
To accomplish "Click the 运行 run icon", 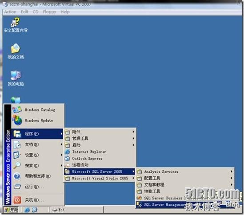I will coord(17,187).
